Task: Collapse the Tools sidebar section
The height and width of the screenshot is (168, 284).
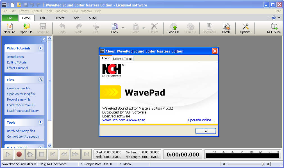Action: pyautogui.click(x=40, y=122)
